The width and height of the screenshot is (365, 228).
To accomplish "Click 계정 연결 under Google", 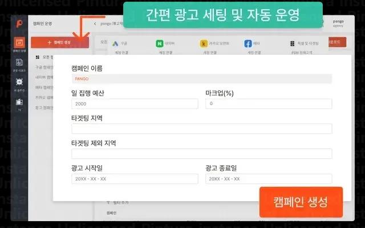I will coord(121,53).
